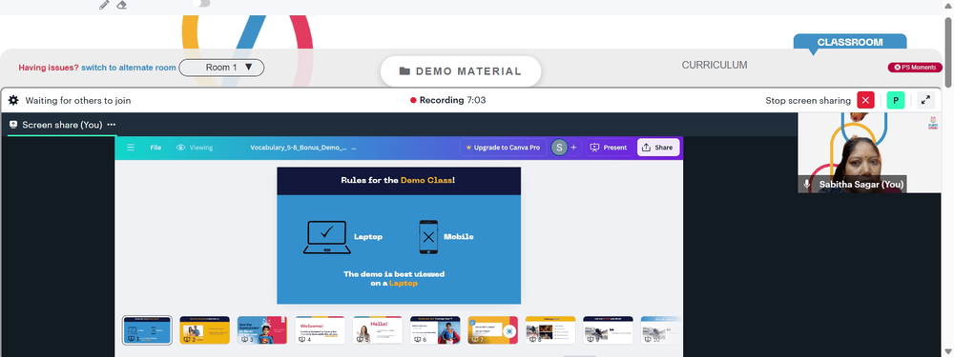The image size is (954, 357).
Task: Switch to the Classroom tab
Action: tap(850, 42)
